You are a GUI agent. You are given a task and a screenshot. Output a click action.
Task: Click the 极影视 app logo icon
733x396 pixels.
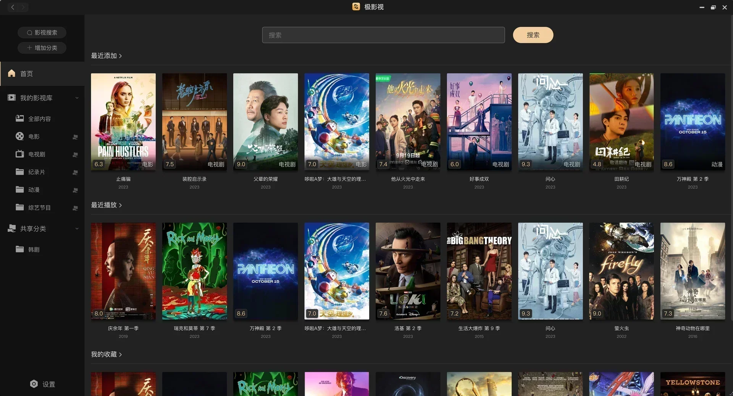coord(356,6)
